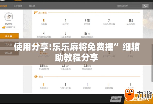The height and width of the screenshot is (104, 153).
Task: Click the 共获胜1次 text
Action: coord(11,27)
